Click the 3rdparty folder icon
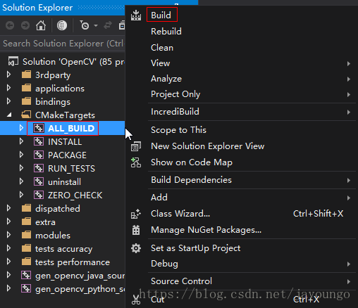Image resolution: width=358 pixels, height=308 pixels. coord(26,75)
